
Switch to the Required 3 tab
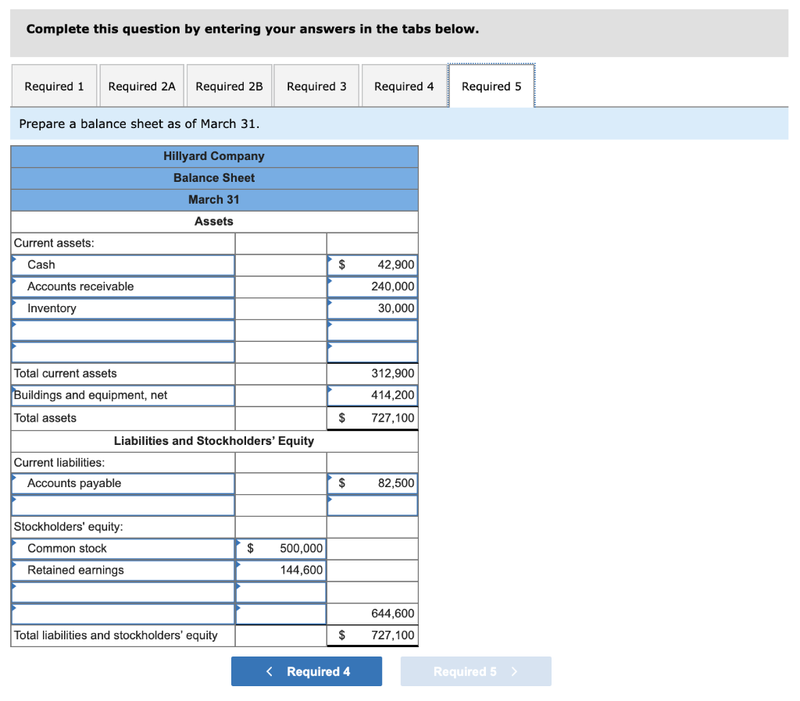[316, 86]
